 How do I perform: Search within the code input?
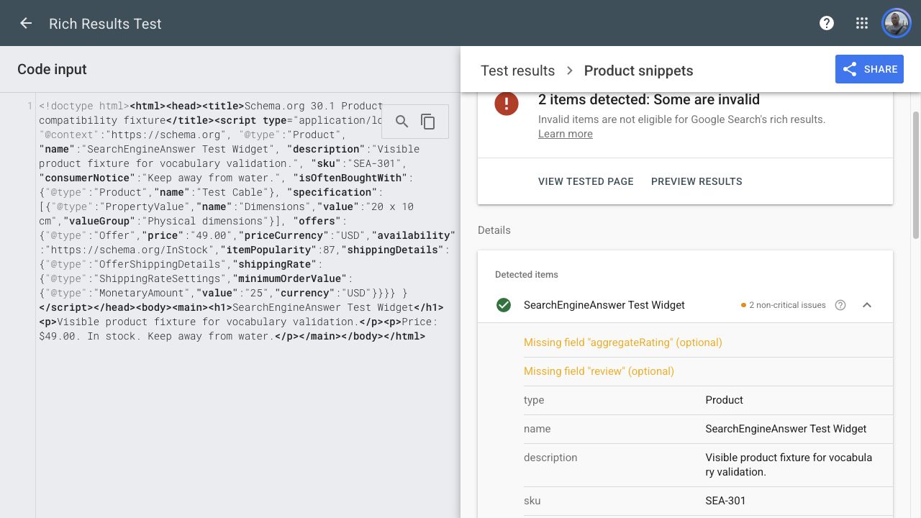(402, 122)
